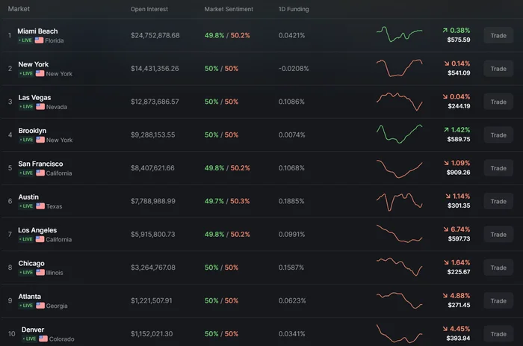Click the US flag icon next to Florida

pos(39,40)
